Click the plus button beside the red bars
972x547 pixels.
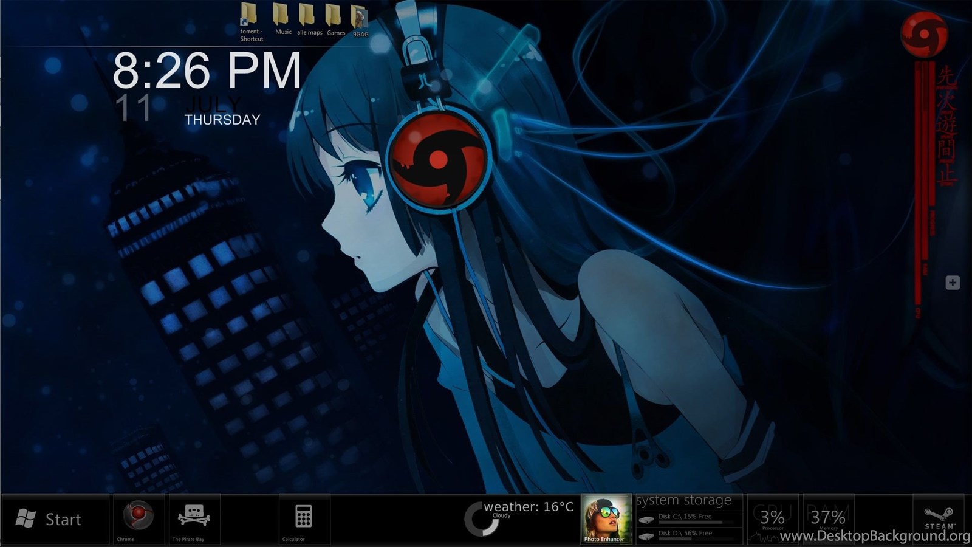point(952,283)
